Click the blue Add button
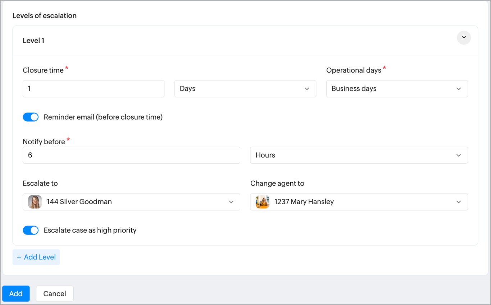The image size is (491, 305). point(16,293)
